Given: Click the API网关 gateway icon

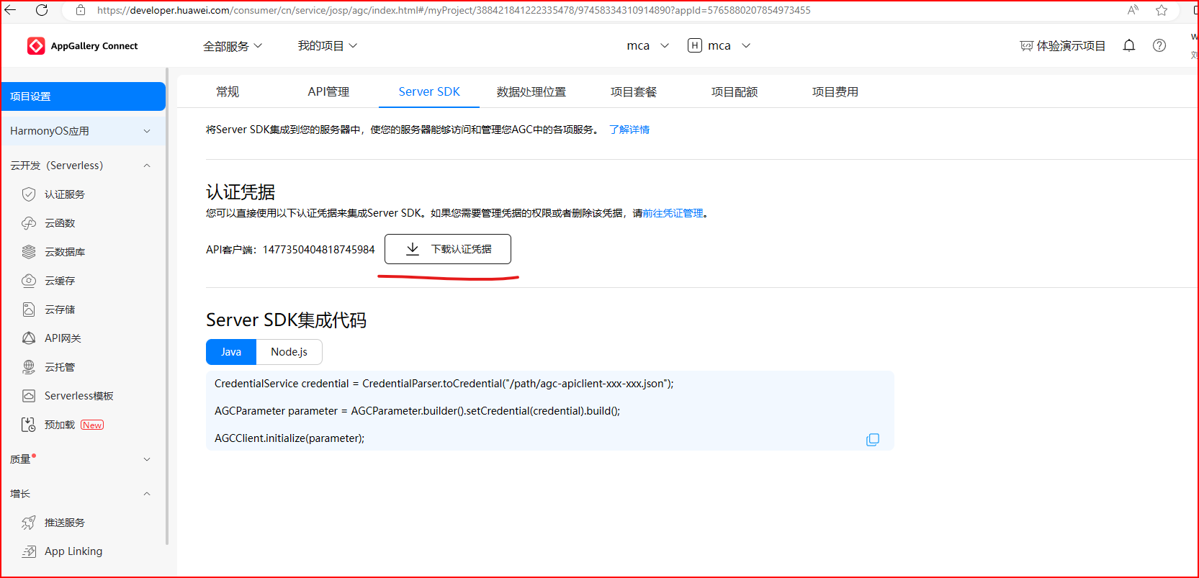Looking at the screenshot, I should (29, 338).
